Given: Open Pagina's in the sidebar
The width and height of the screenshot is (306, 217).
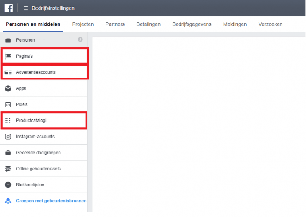Looking at the screenshot, I should (x=45, y=56).
